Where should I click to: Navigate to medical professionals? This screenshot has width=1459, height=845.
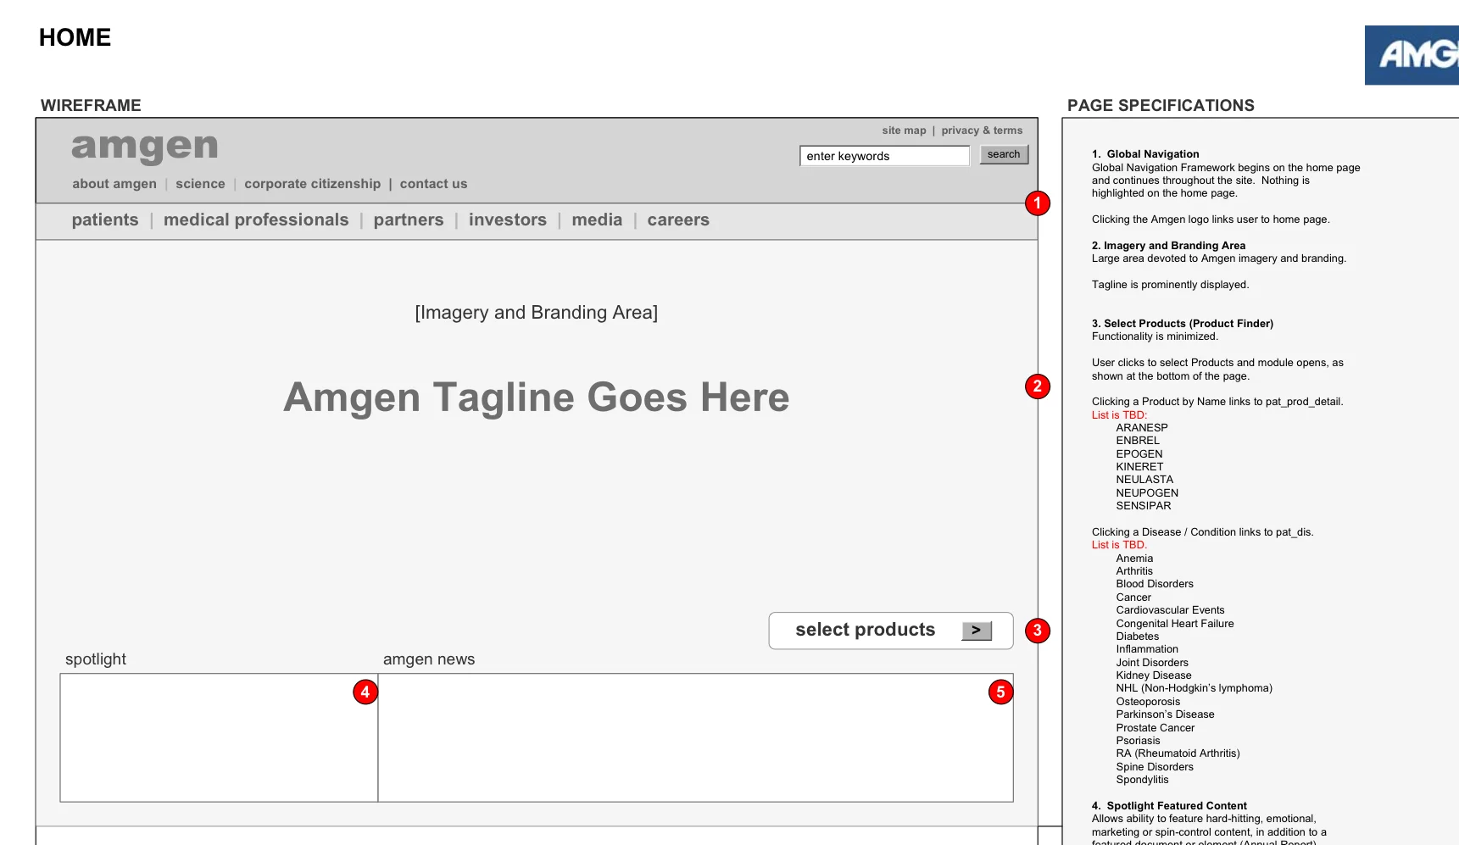[x=256, y=220]
